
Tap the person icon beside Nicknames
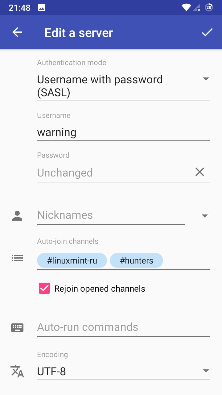point(17,216)
